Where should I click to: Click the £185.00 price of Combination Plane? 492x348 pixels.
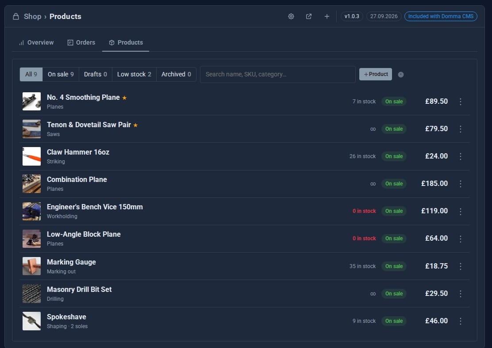tap(434, 184)
